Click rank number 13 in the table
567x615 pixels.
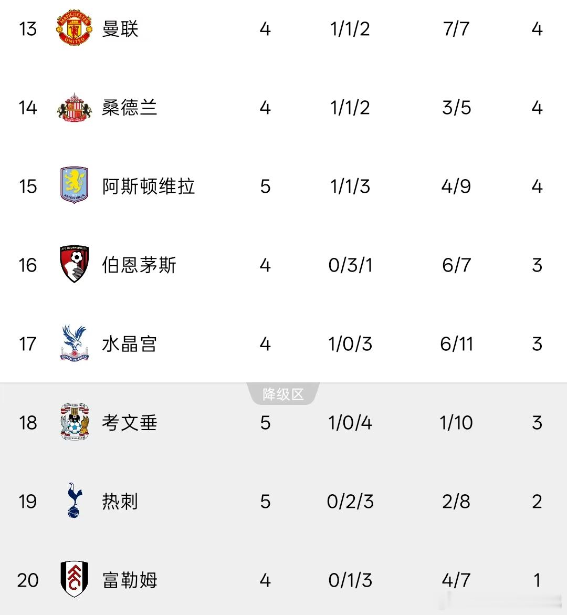click(x=28, y=29)
